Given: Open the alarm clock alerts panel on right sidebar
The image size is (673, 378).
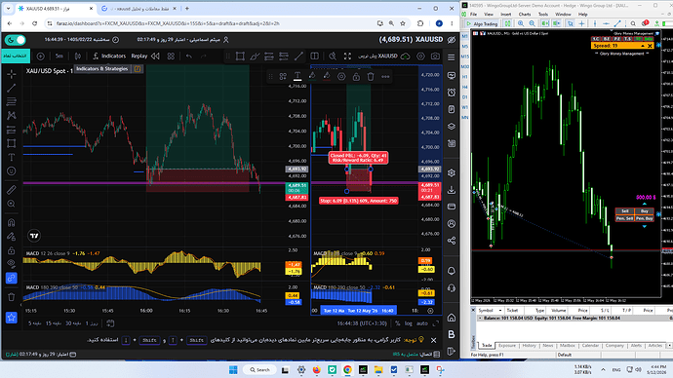Looking at the screenshot, I should pos(451,93).
